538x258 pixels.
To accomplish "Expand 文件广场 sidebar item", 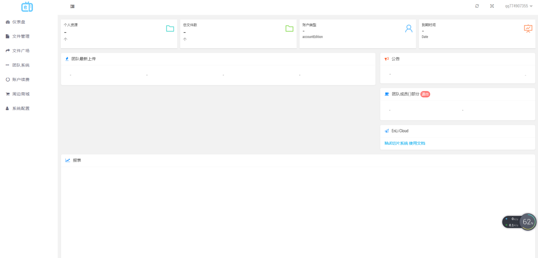I will tap(21, 51).
